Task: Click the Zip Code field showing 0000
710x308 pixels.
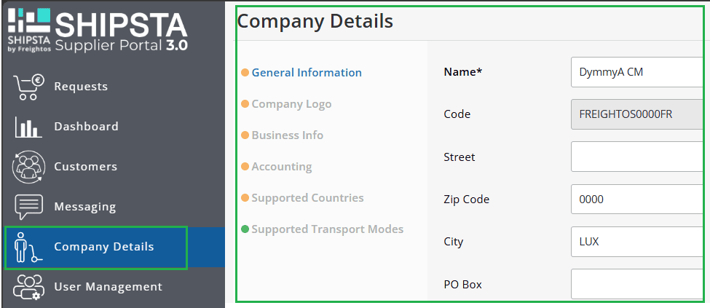Action: 637,199
